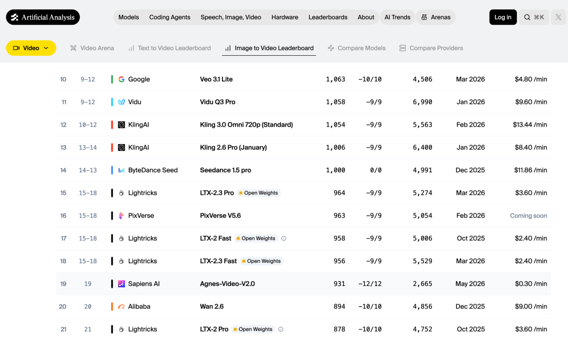Open the Arenas navigation item

click(436, 17)
